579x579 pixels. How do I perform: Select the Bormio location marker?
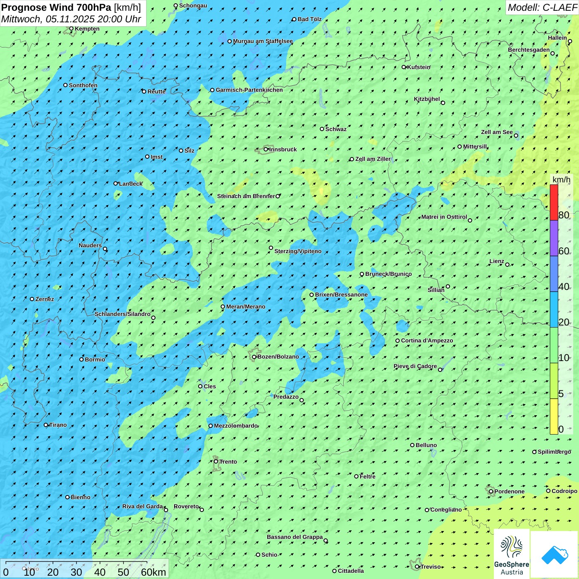point(81,359)
